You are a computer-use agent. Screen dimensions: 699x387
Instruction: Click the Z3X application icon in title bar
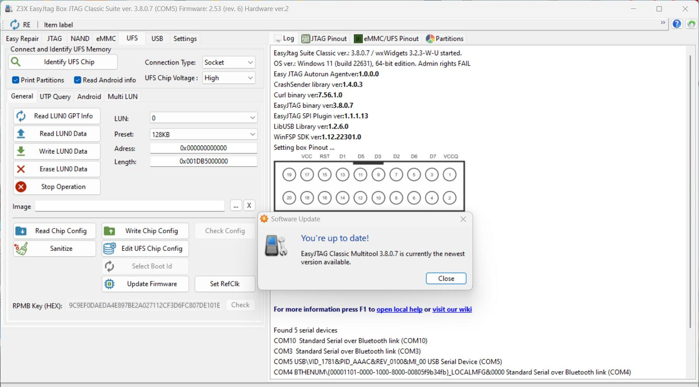tap(9, 8)
